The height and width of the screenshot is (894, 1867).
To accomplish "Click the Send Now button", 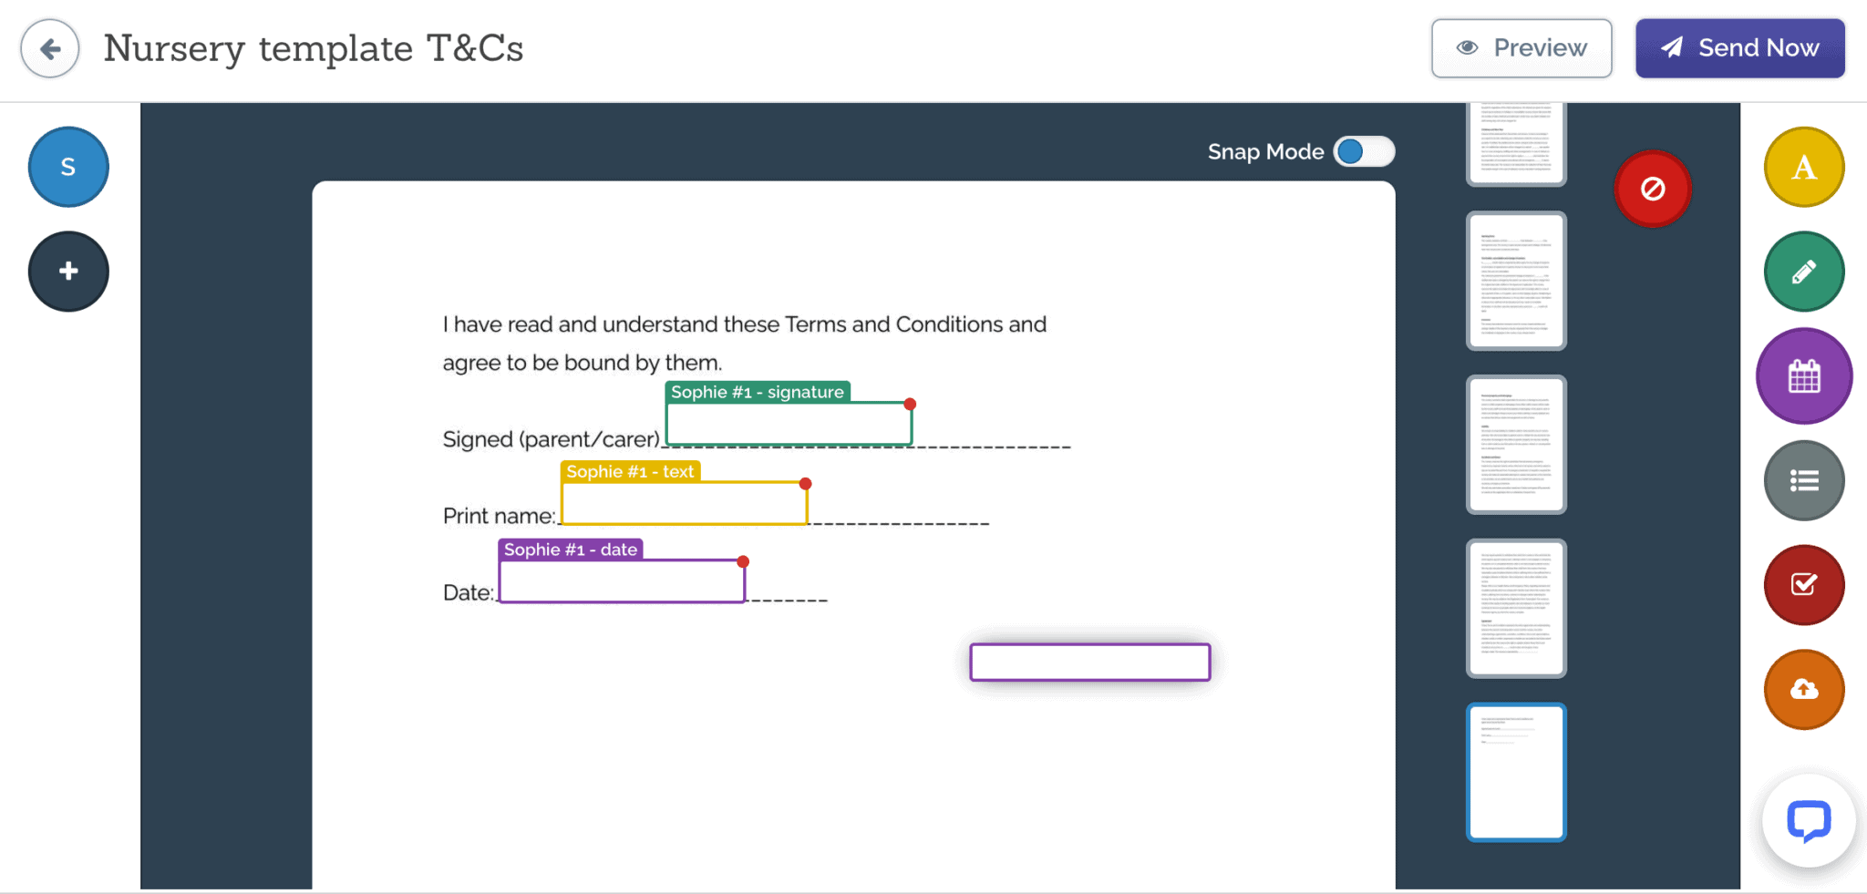I will click(1739, 48).
